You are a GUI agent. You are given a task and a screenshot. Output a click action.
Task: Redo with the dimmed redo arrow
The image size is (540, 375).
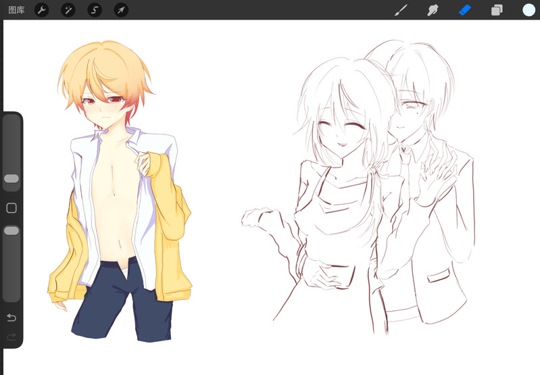[11, 336]
